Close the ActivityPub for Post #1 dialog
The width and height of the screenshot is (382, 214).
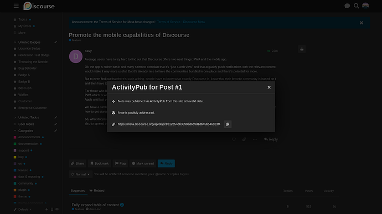point(269,87)
